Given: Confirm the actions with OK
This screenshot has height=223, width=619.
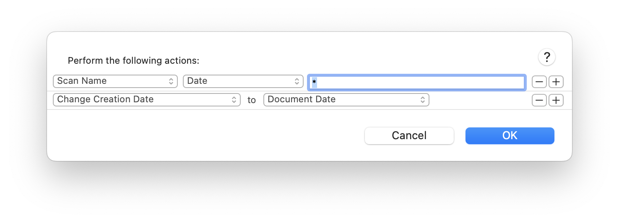Looking at the screenshot, I should click(510, 136).
